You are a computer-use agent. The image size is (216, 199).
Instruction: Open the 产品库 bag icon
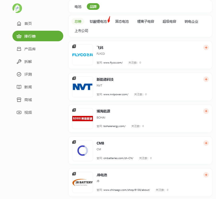tap(19, 49)
